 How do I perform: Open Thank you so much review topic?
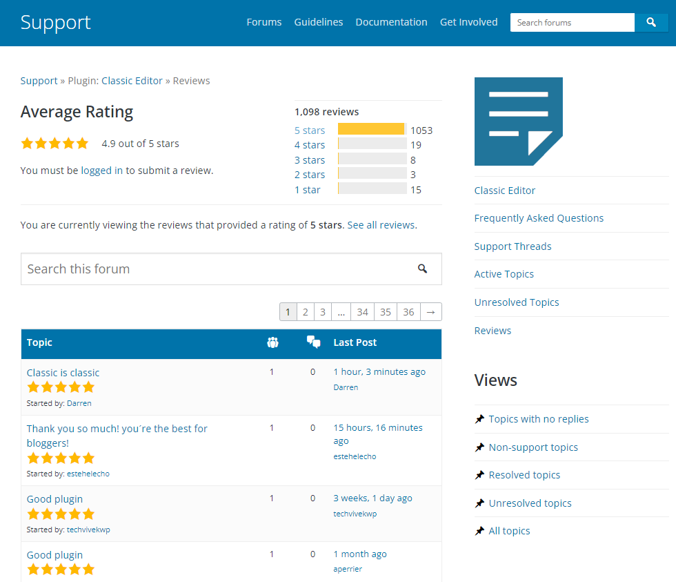click(117, 436)
